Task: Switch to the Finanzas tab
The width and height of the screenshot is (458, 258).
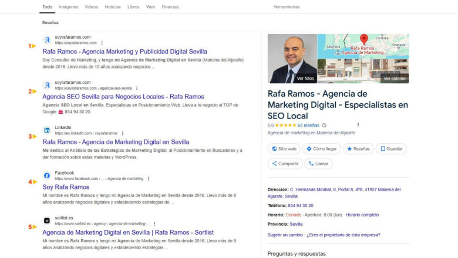Action: pos(170,6)
